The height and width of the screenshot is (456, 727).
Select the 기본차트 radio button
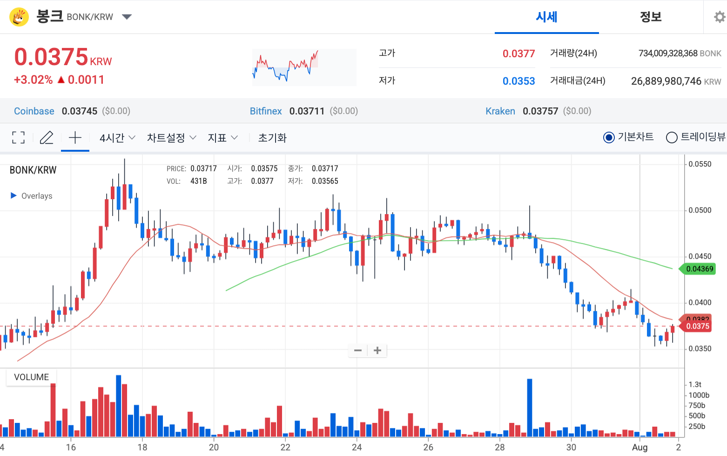pos(609,137)
